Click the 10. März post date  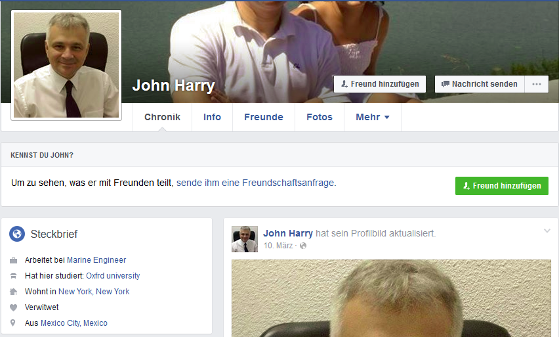pos(278,246)
